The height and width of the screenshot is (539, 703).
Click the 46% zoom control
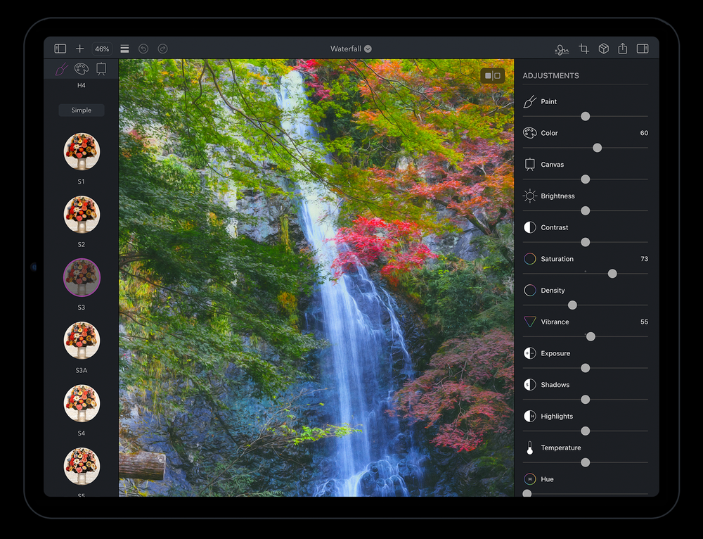point(101,49)
